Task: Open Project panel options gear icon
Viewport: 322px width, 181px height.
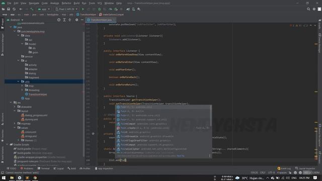Action: (x=76, y=20)
